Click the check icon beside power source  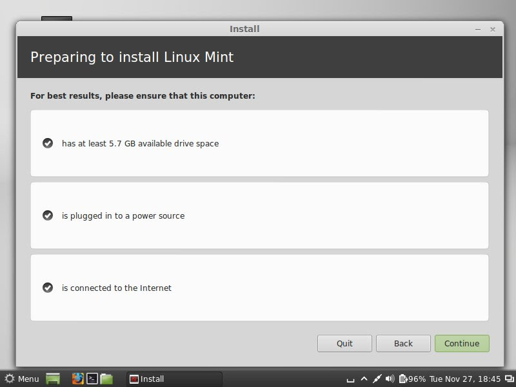(x=48, y=215)
